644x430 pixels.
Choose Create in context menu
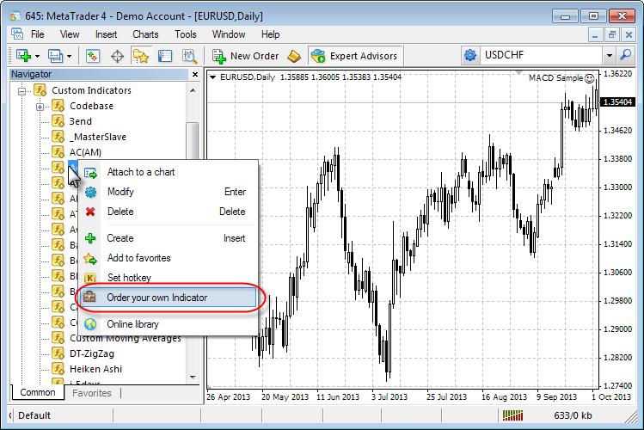[x=169, y=238]
